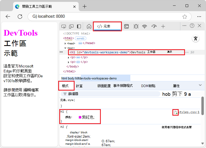Screen dimensions: 206x148
Task: Close the 開發工具工作區示範 tab
Action: [x=74, y=7]
